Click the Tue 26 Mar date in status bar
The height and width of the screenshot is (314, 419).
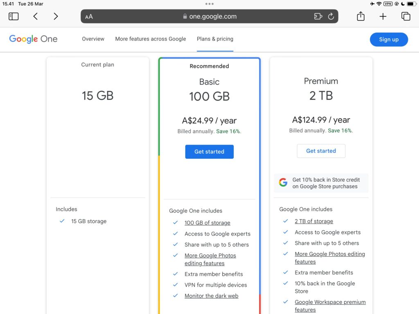pos(31,4)
